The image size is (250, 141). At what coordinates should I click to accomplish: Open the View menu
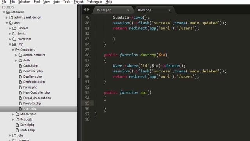point(46,2)
